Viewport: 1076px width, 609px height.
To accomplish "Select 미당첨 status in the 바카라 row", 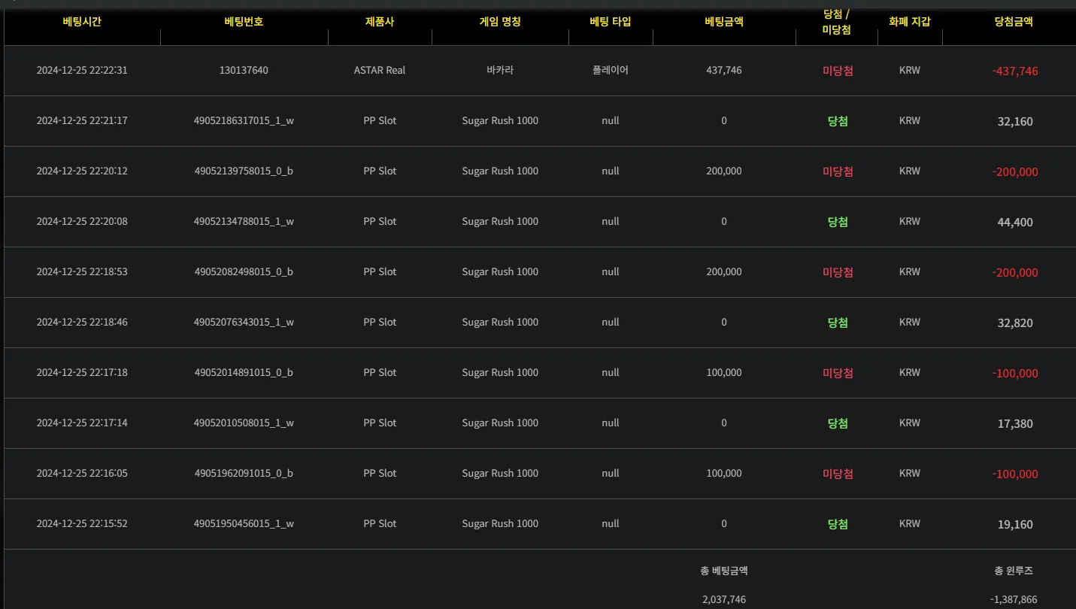I will point(838,71).
